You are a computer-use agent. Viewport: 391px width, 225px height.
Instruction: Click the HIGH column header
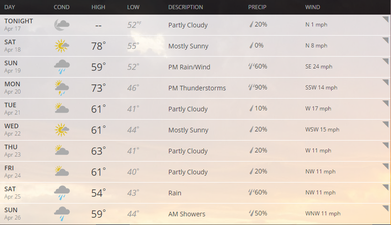(98, 7)
